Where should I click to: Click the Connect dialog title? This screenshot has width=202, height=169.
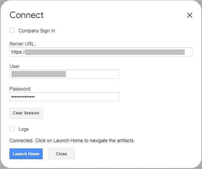[x=26, y=15]
